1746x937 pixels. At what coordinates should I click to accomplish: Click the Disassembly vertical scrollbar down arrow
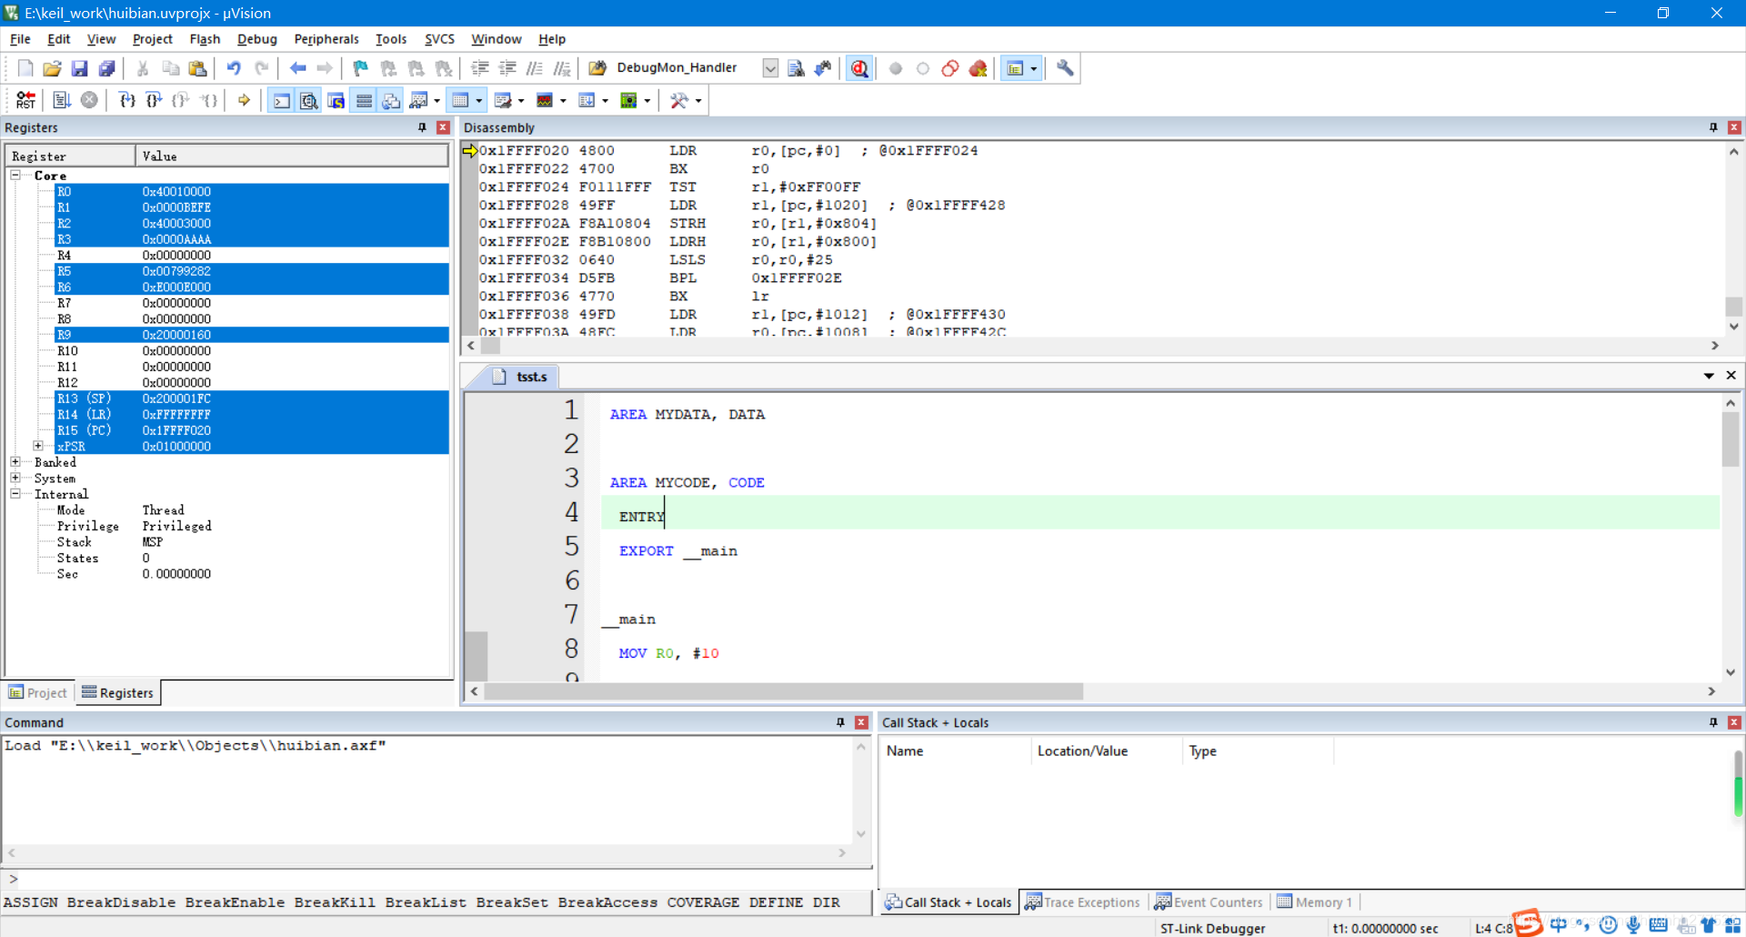tap(1733, 327)
